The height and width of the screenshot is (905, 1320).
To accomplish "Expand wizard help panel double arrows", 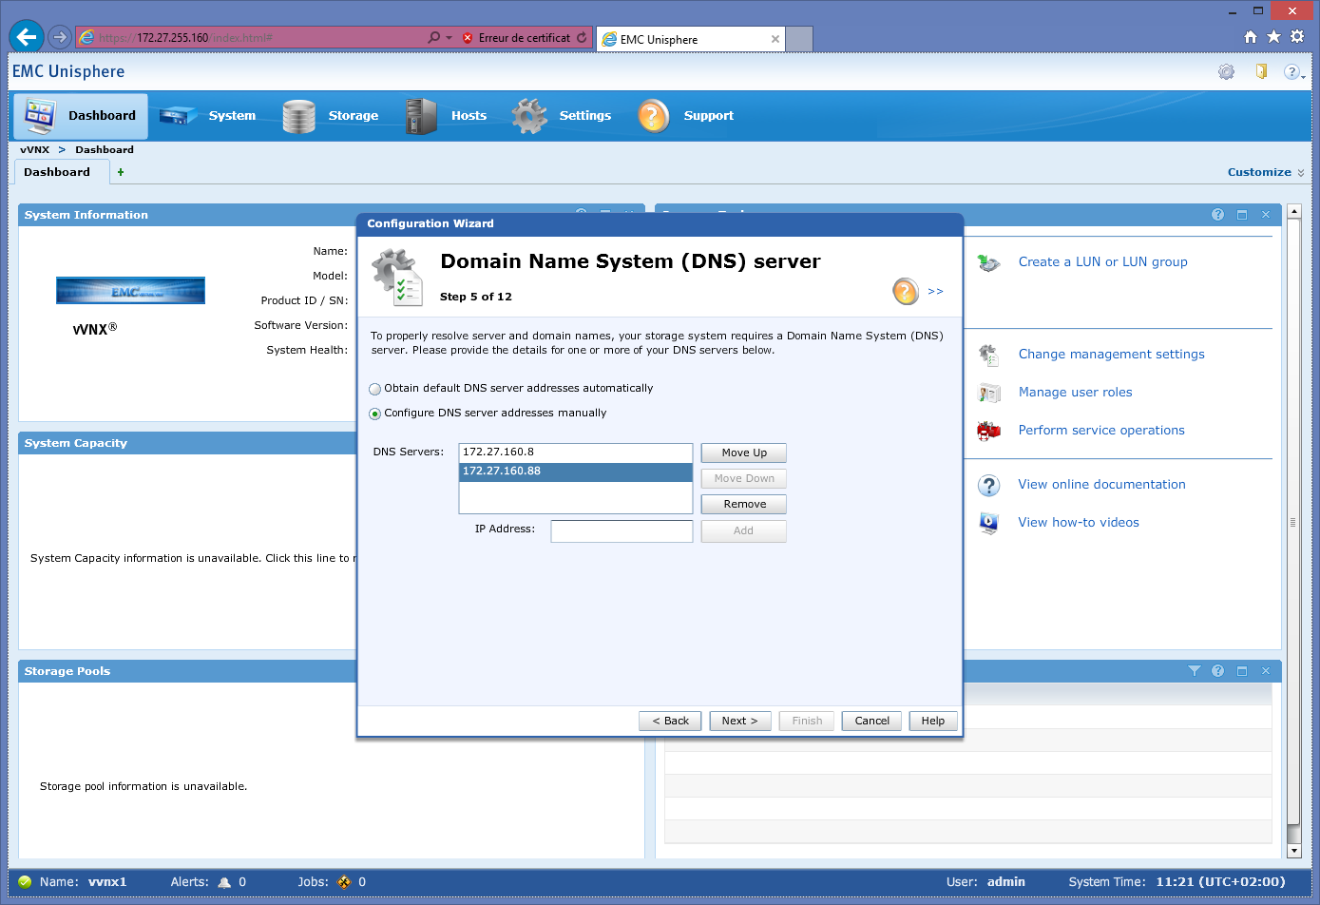I will click(x=935, y=292).
